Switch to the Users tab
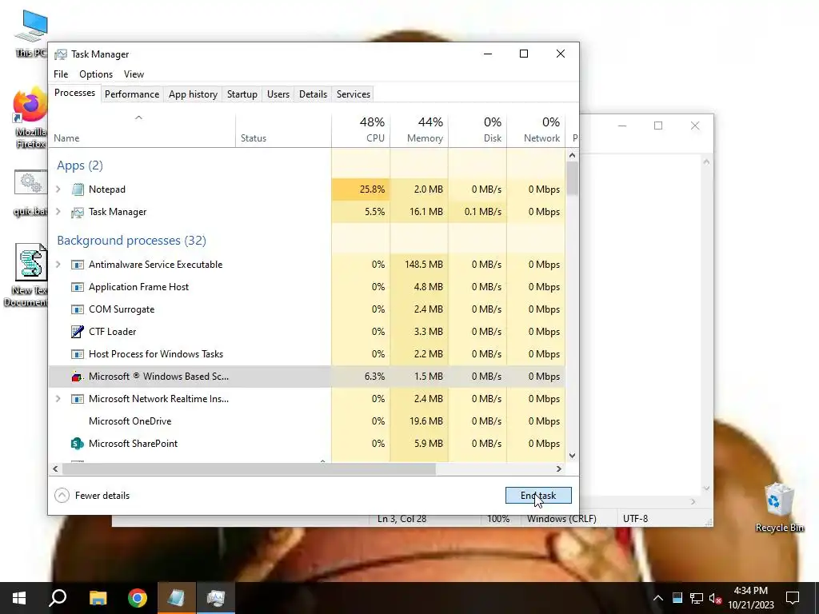This screenshot has width=819, height=614. 278,94
